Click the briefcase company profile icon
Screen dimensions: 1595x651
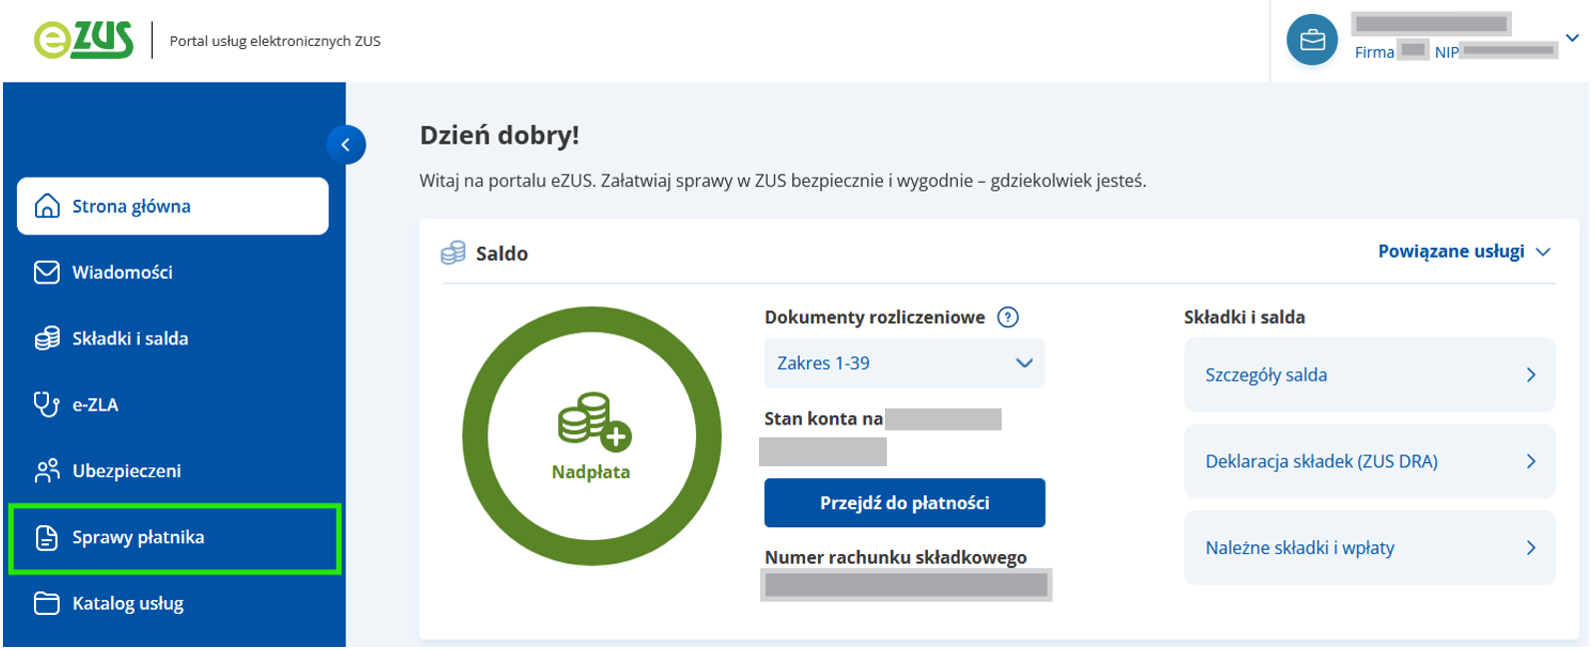point(1311,40)
